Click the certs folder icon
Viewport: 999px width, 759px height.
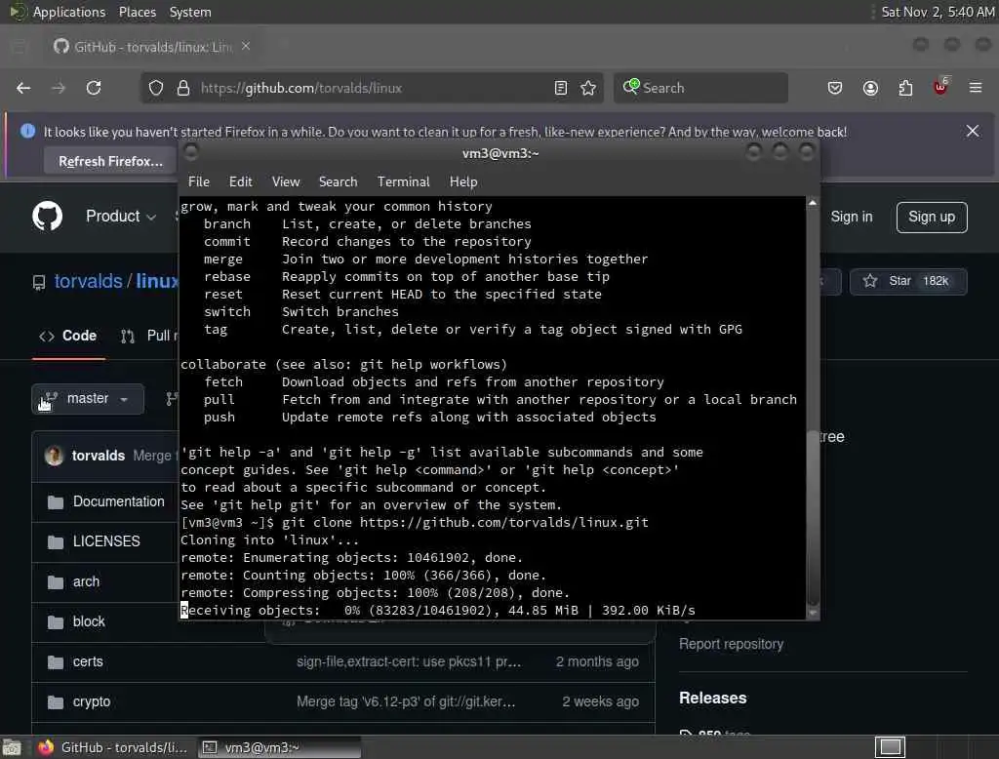[56, 662]
